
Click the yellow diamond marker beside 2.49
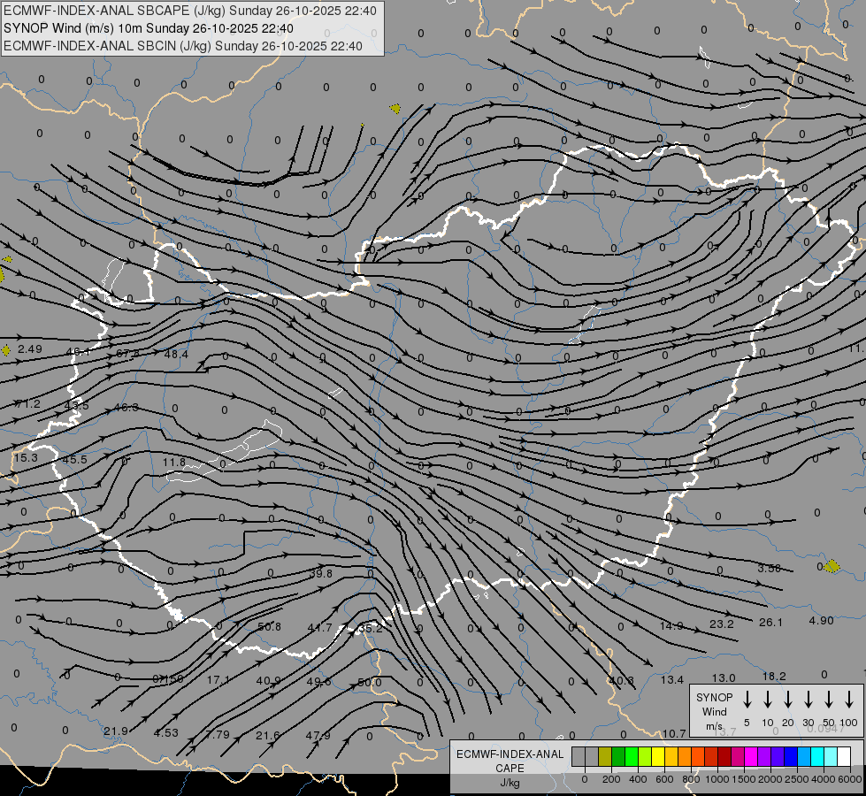pyautogui.click(x=6, y=350)
